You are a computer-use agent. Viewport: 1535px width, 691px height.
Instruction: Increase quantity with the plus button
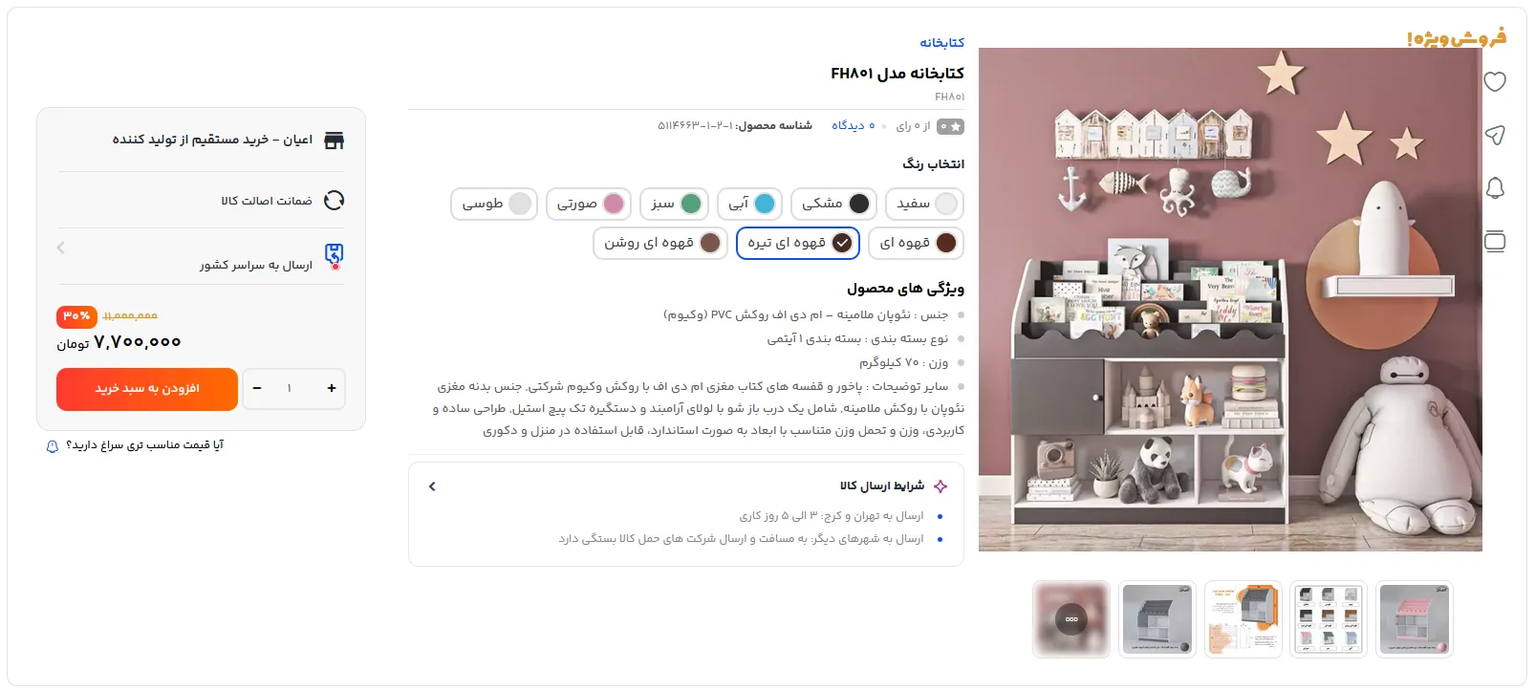click(331, 388)
